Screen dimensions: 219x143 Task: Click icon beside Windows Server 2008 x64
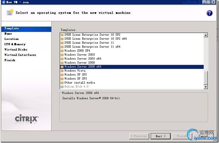[62, 67]
